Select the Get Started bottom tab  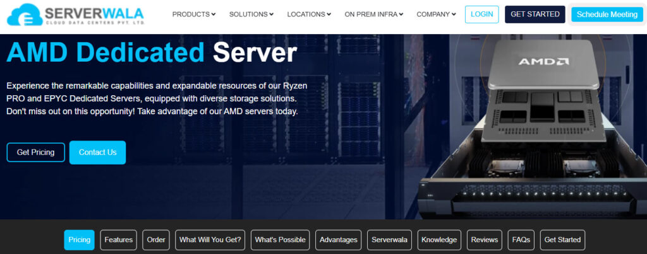pyautogui.click(x=562, y=240)
